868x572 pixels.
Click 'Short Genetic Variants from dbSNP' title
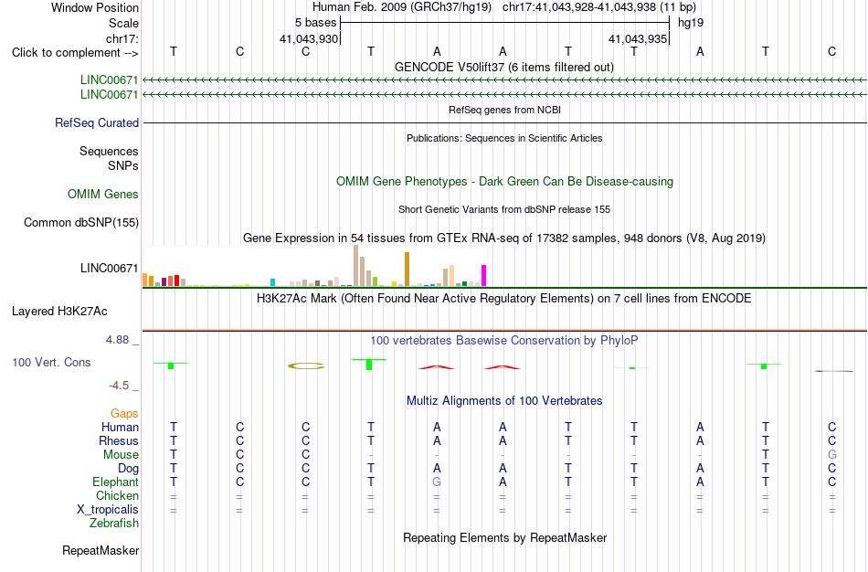click(504, 209)
